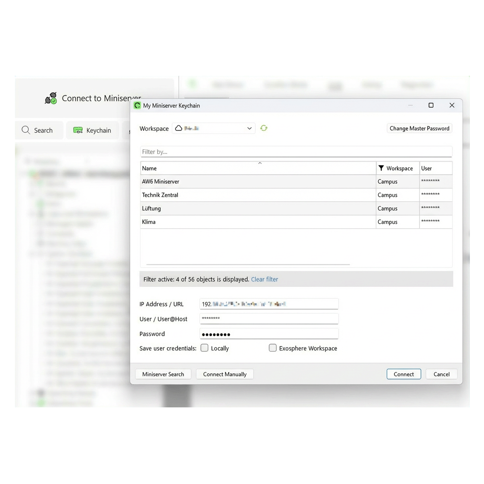Click Change Master Password button
The height and width of the screenshot is (484, 484).
tap(419, 128)
